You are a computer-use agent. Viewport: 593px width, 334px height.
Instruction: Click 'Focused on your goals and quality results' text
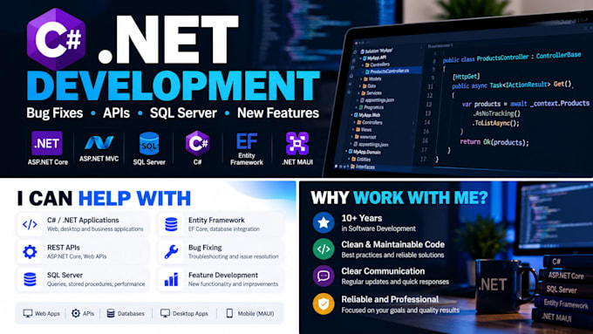(x=400, y=310)
